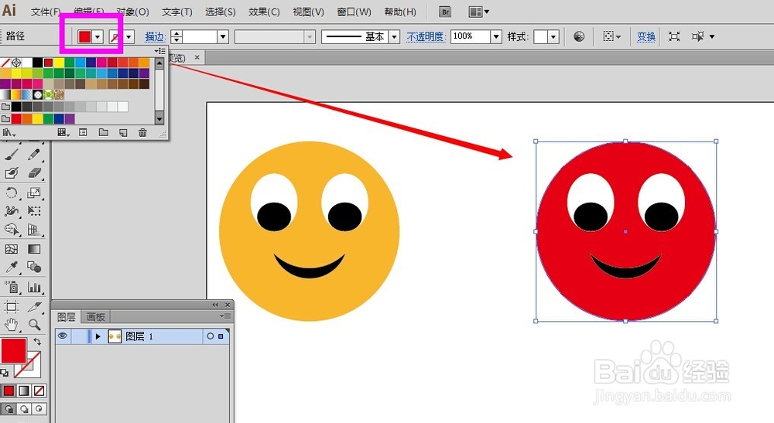Select the Column Graph tool
Screen dimensions: 774x423
coord(34,287)
